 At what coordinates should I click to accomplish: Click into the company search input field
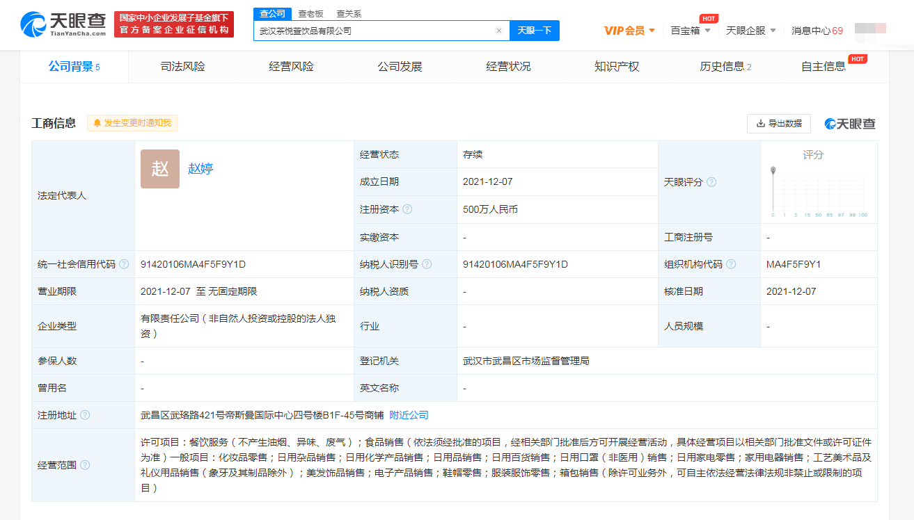click(x=372, y=31)
